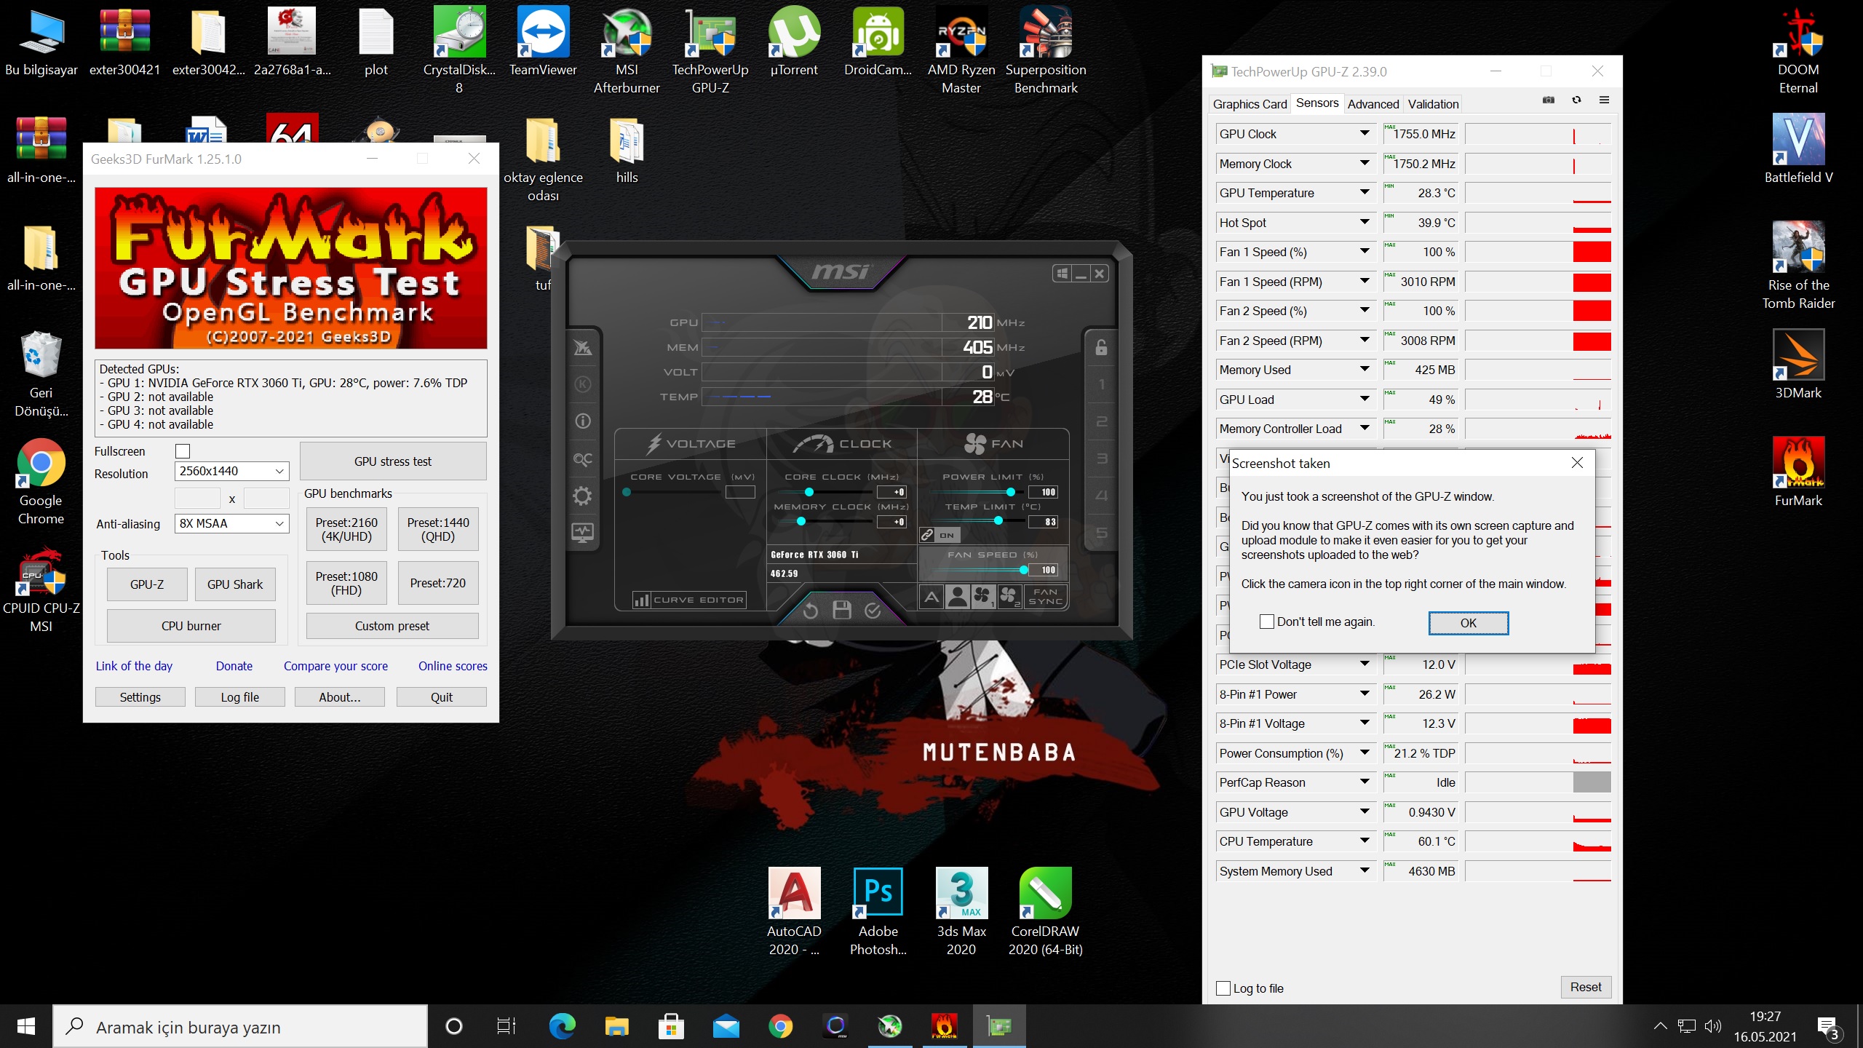Image resolution: width=1863 pixels, height=1048 pixels.
Task: Tick the Don't tell me again checkbox
Action: click(x=1267, y=622)
